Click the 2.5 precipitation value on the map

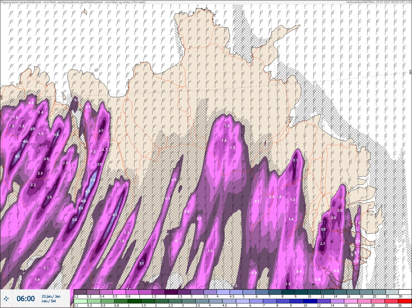click(40, 173)
